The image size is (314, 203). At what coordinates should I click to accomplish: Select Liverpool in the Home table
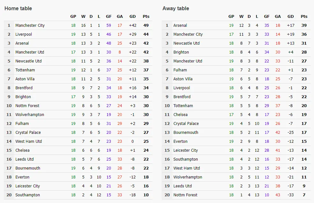(24, 34)
